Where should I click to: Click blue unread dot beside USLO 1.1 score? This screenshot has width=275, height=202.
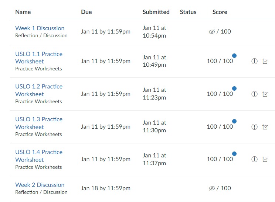tap(234, 56)
